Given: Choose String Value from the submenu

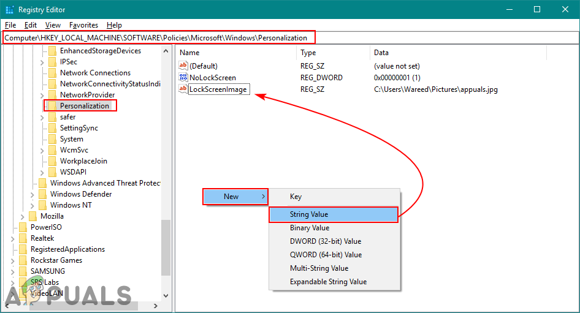Looking at the screenshot, I should (x=334, y=214).
